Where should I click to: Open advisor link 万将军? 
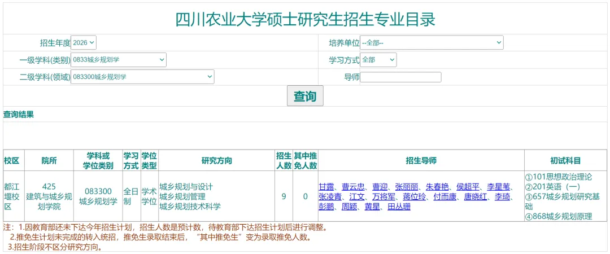click(x=384, y=196)
